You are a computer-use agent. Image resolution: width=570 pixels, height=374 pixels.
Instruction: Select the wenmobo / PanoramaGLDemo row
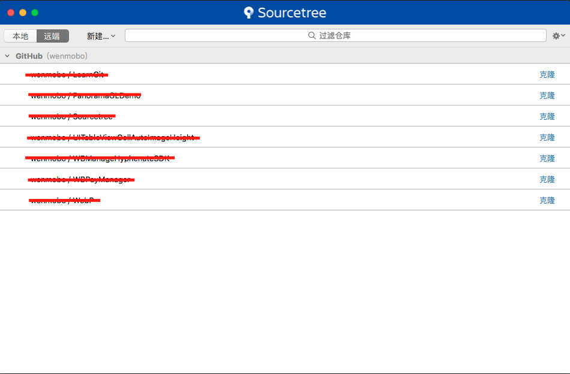pyautogui.click(x=285, y=95)
